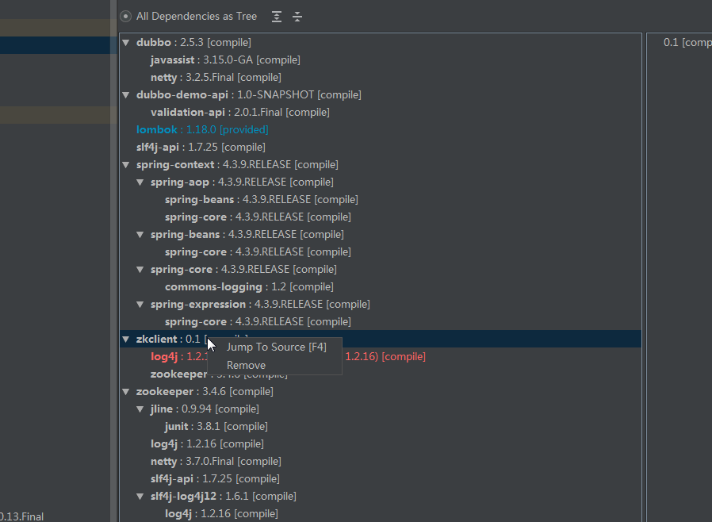
Task: Collapse the dubbo-demo-api node arrow
Action: [x=126, y=95]
